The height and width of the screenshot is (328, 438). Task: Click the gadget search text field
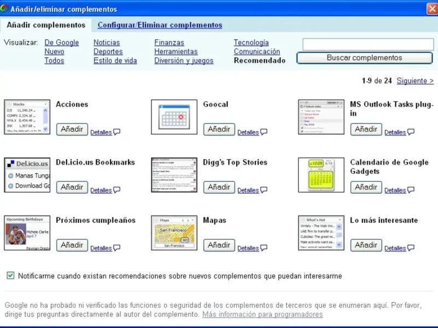coord(368,44)
